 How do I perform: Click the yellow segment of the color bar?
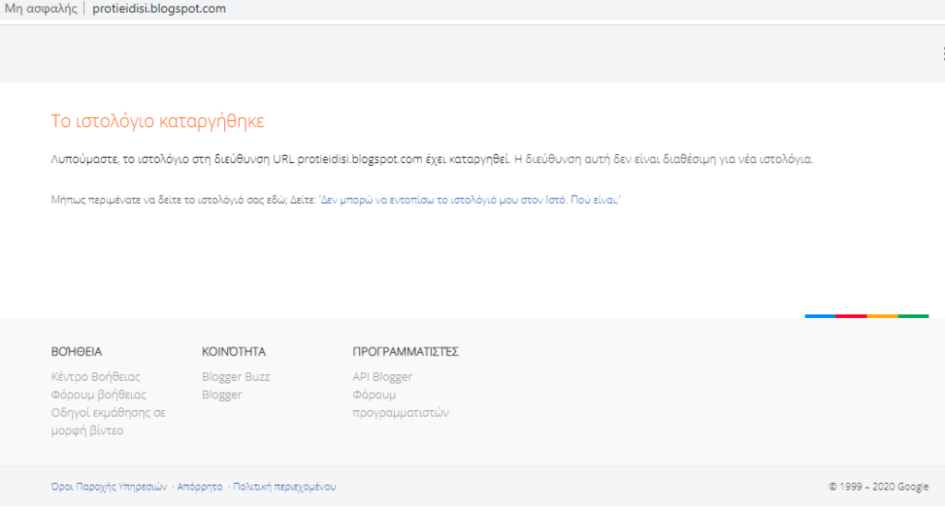[882, 316]
